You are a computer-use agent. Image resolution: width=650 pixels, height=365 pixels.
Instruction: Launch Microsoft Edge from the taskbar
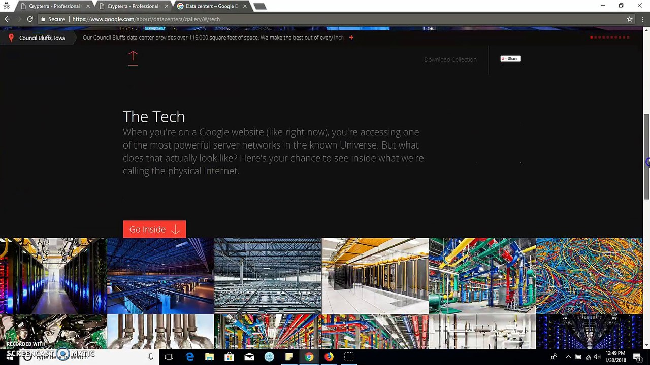click(x=189, y=357)
